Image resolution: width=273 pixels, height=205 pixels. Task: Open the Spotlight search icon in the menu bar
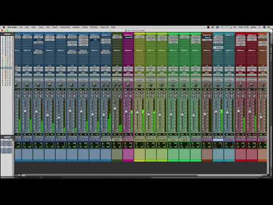tap(259, 27)
